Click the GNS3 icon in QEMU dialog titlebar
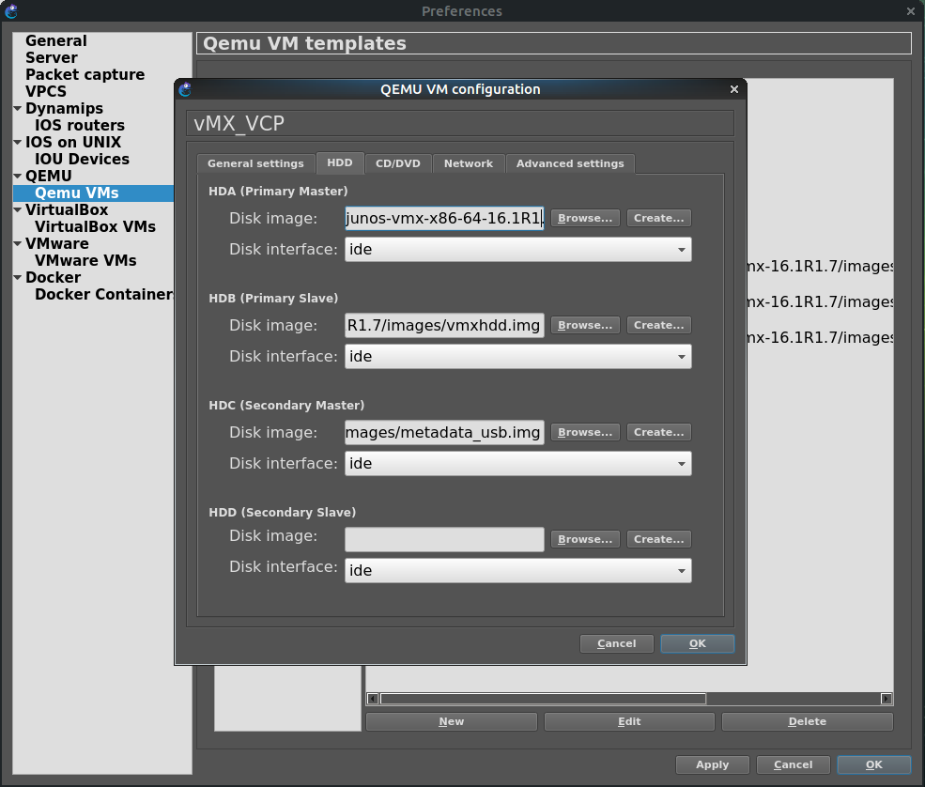Screen dimensions: 925x787 coord(185,90)
